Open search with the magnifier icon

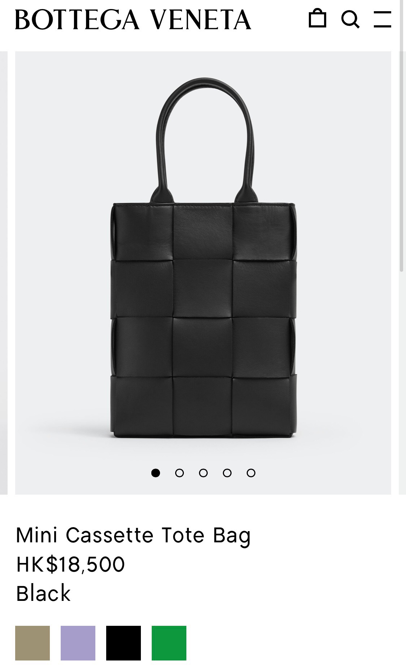coord(350,19)
